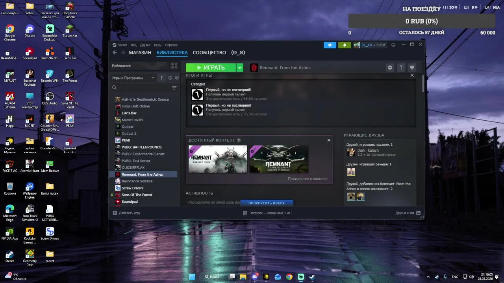This screenshot has height=283, width=504.
Task: Show hidden system tray icons chevron
Action: click(428, 277)
